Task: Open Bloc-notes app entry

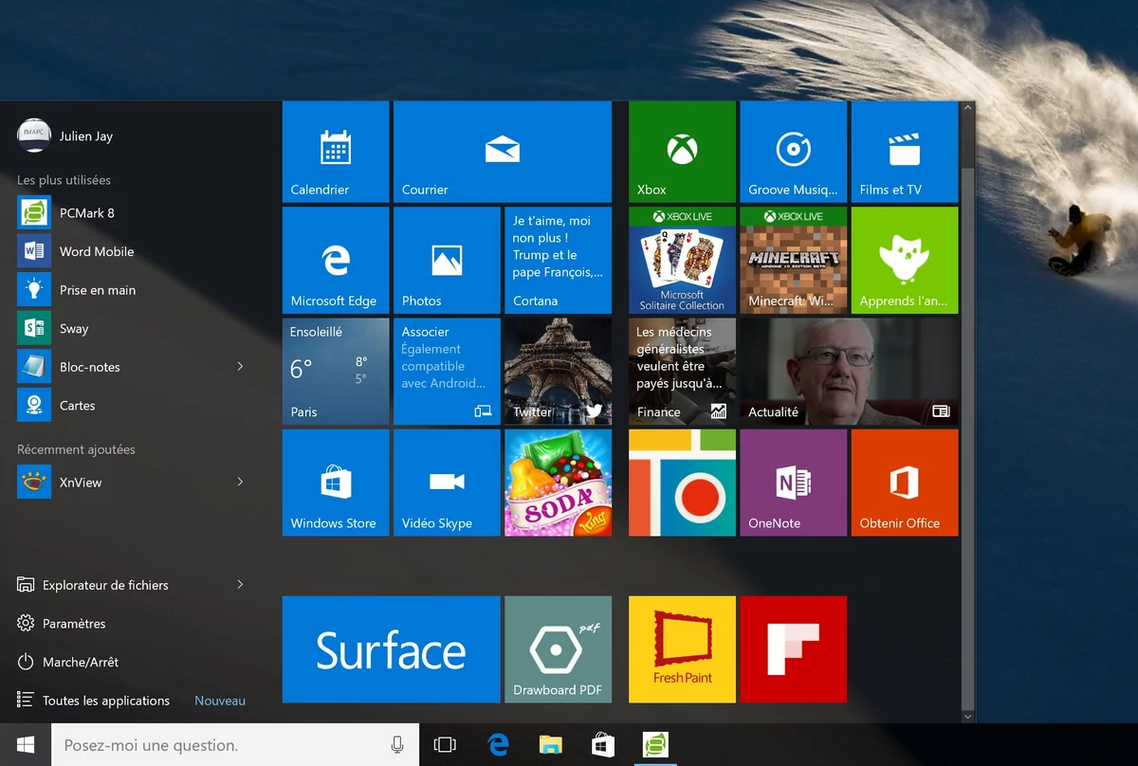Action: (x=133, y=367)
